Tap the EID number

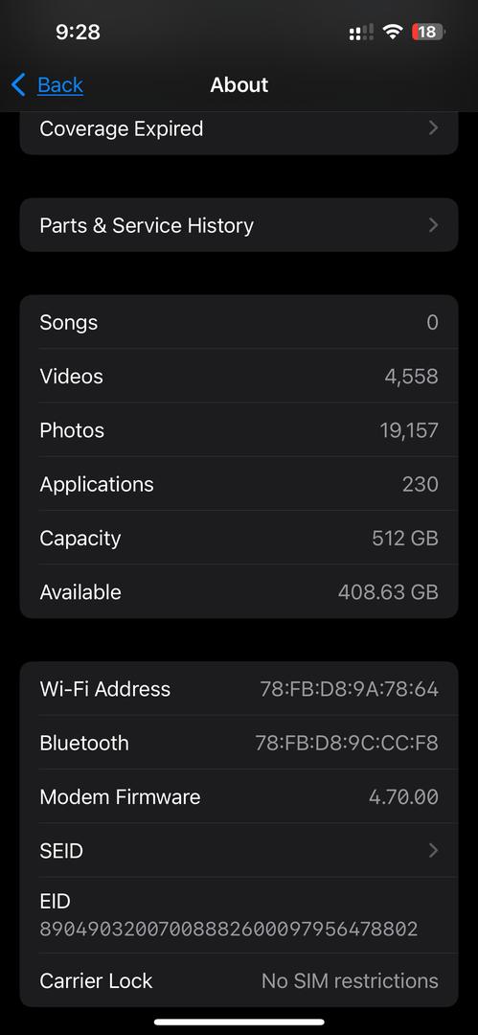(x=228, y=930)
